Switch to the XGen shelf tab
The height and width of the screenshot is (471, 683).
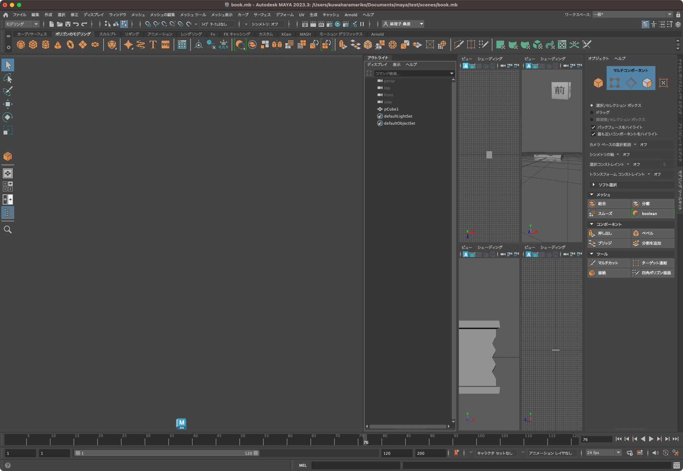point(286,34)
